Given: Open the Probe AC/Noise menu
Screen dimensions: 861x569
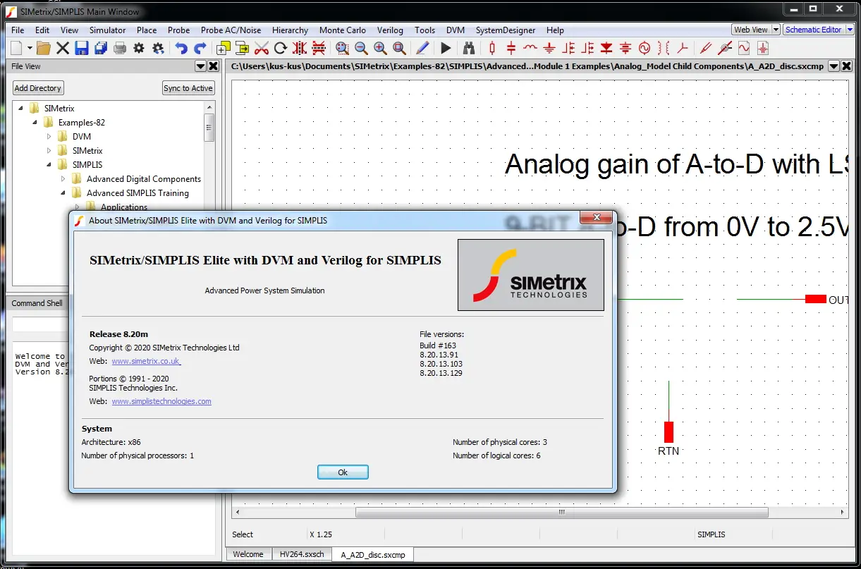Looking at the screenshot, I should point(231,30).
